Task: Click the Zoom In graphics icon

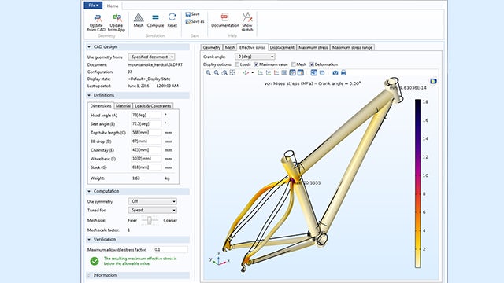Action: click(x=208, y=73)
